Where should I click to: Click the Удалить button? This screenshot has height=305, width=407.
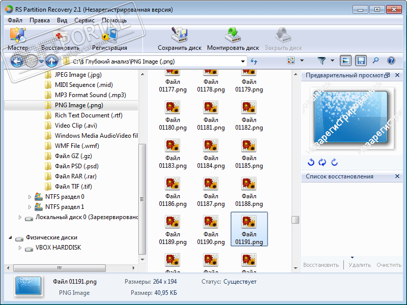pos(360,265)
